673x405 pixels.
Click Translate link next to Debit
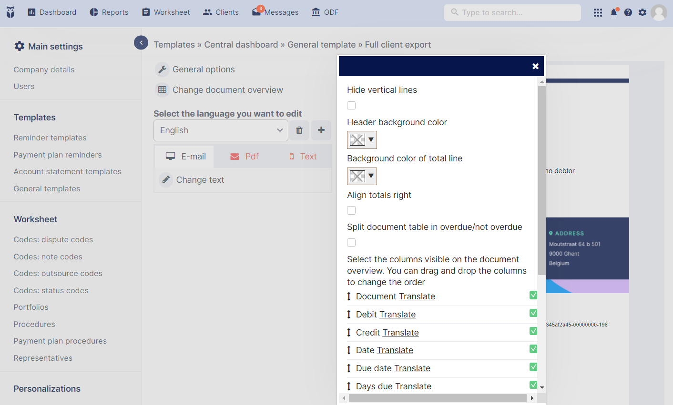point(398,315)
